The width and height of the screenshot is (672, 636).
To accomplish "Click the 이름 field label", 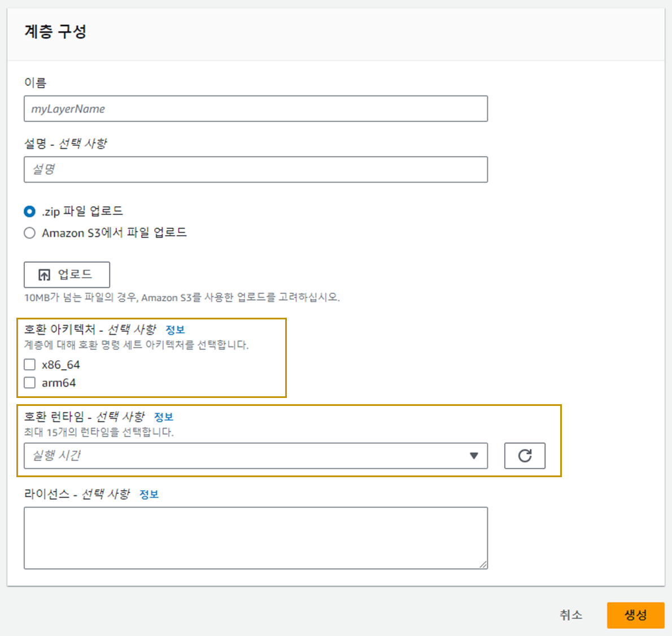I will pyautogui.click(x=35, y=83).
